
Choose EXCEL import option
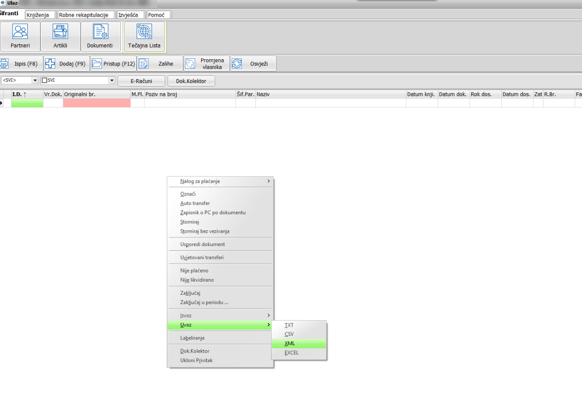(291, 353)
